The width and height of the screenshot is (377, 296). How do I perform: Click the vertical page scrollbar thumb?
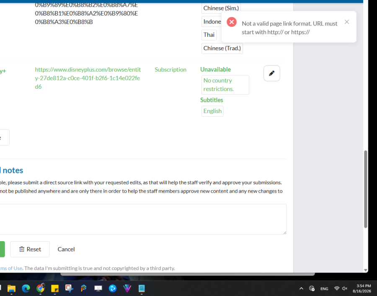tap(366, 189)
